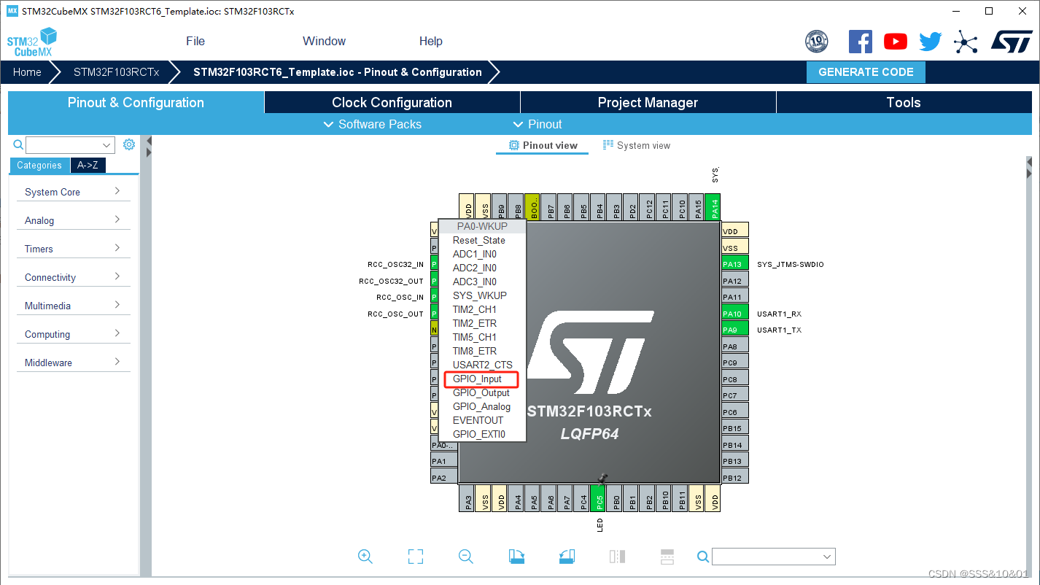Open the Project Manager tab

pyautogui.click(x=648, y=102)
